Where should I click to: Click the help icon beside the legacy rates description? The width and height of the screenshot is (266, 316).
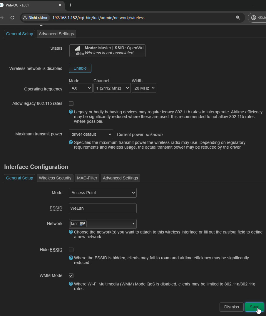(71, 112)
